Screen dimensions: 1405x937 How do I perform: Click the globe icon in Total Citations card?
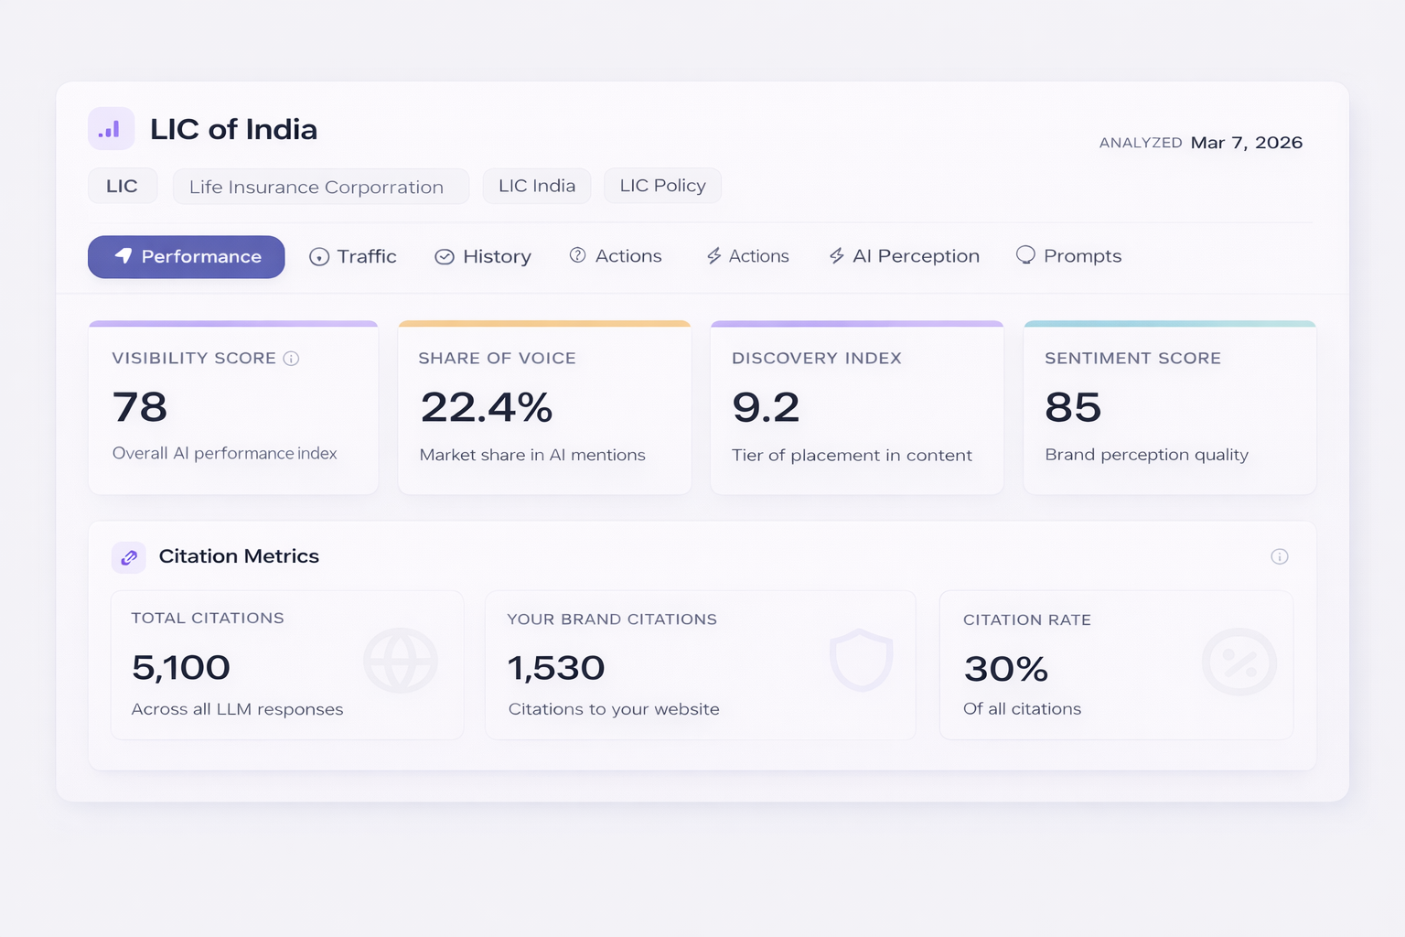point(400,661)
